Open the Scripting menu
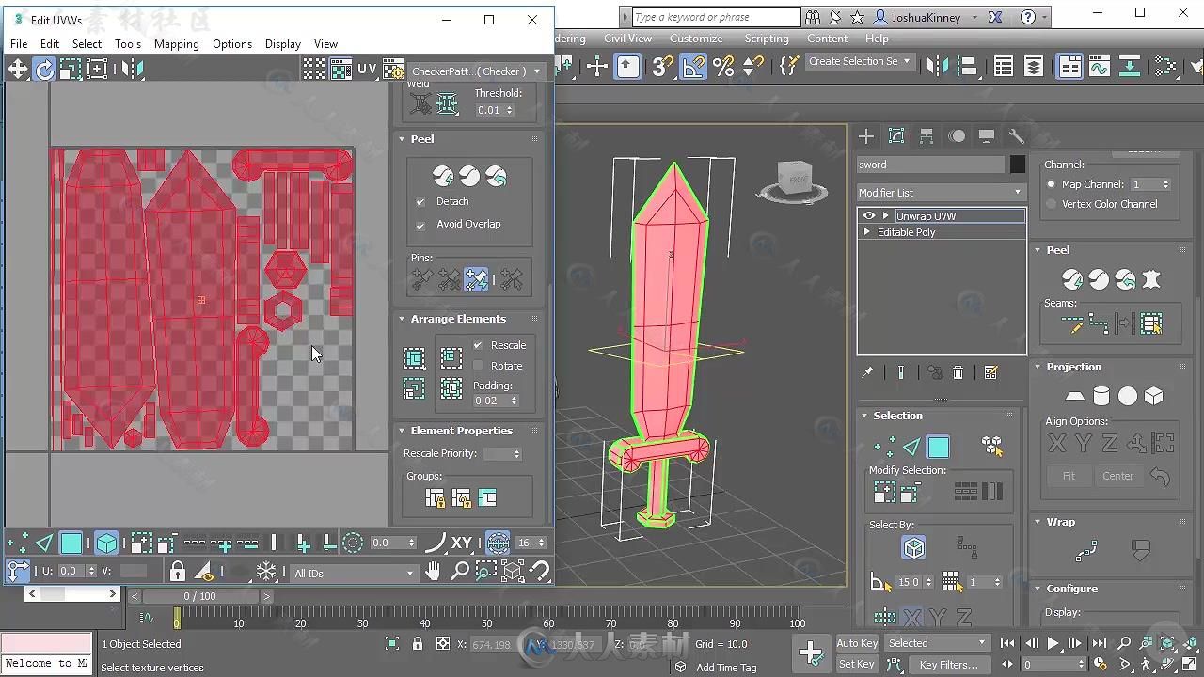 click(767, 39)
